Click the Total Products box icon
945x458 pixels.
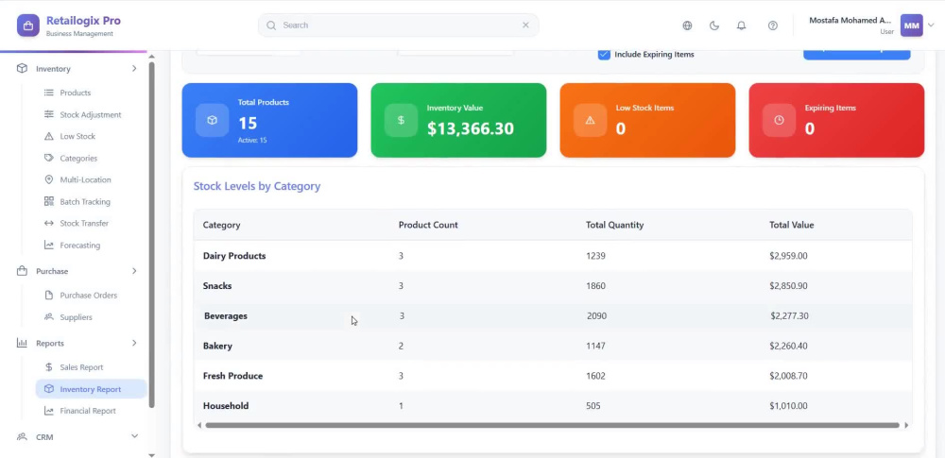pos(212,120)
